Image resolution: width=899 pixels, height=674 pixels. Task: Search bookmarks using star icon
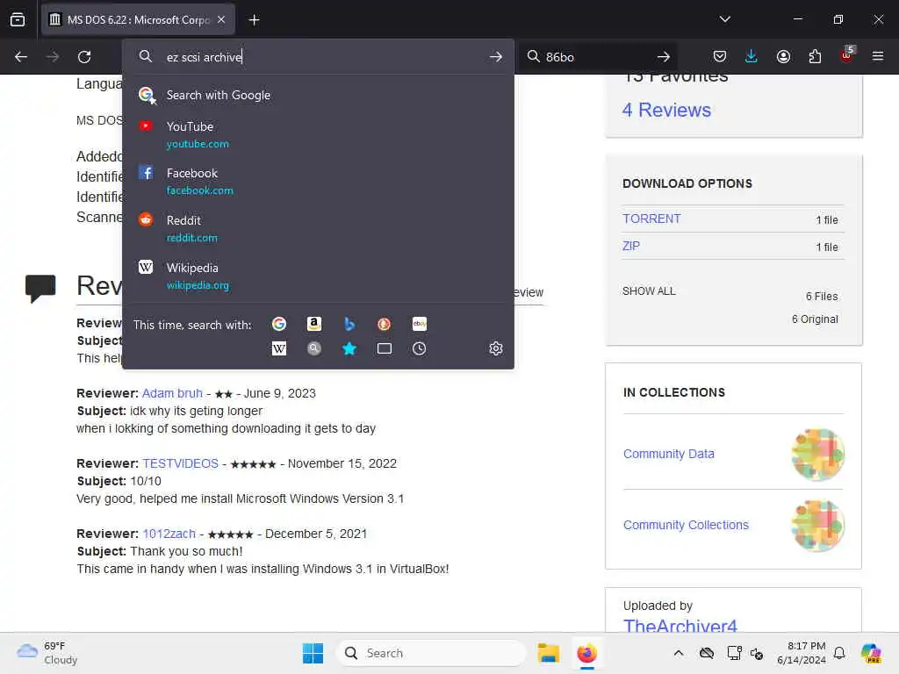coord(349,348)
